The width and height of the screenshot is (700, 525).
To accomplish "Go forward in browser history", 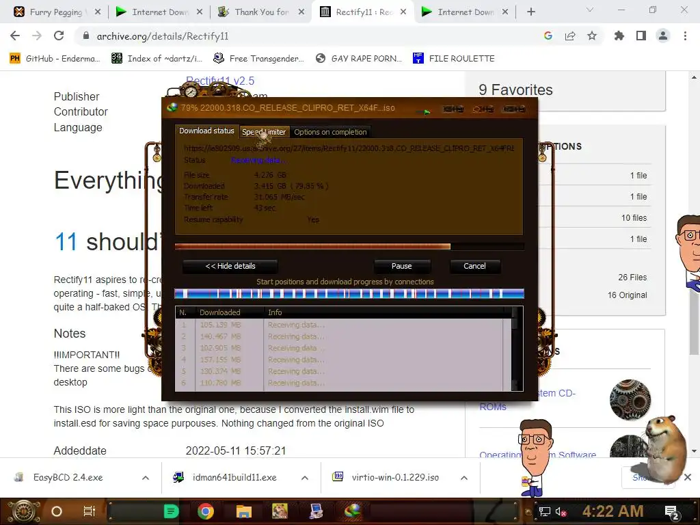I will (x=37, y=36).
